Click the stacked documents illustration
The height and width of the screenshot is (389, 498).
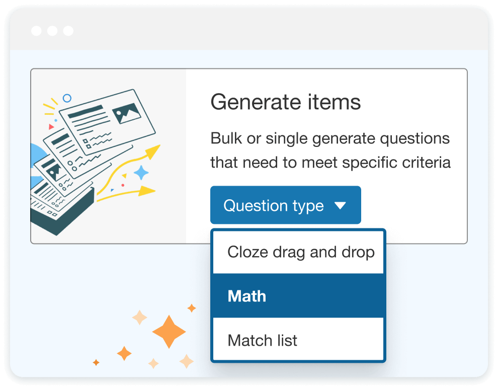92,159
